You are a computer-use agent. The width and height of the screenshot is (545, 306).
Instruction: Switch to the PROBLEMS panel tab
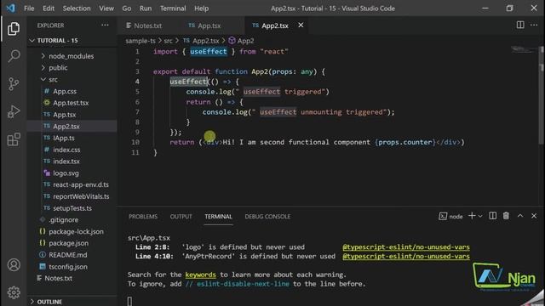click(x=143, y=217)
